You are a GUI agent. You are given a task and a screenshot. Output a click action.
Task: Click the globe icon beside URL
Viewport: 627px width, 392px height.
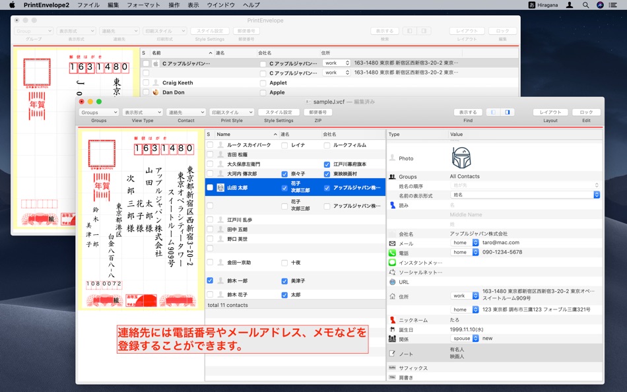(x=392, y=282)
